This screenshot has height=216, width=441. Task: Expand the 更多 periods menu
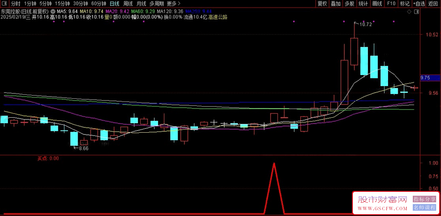pos(173,4)
